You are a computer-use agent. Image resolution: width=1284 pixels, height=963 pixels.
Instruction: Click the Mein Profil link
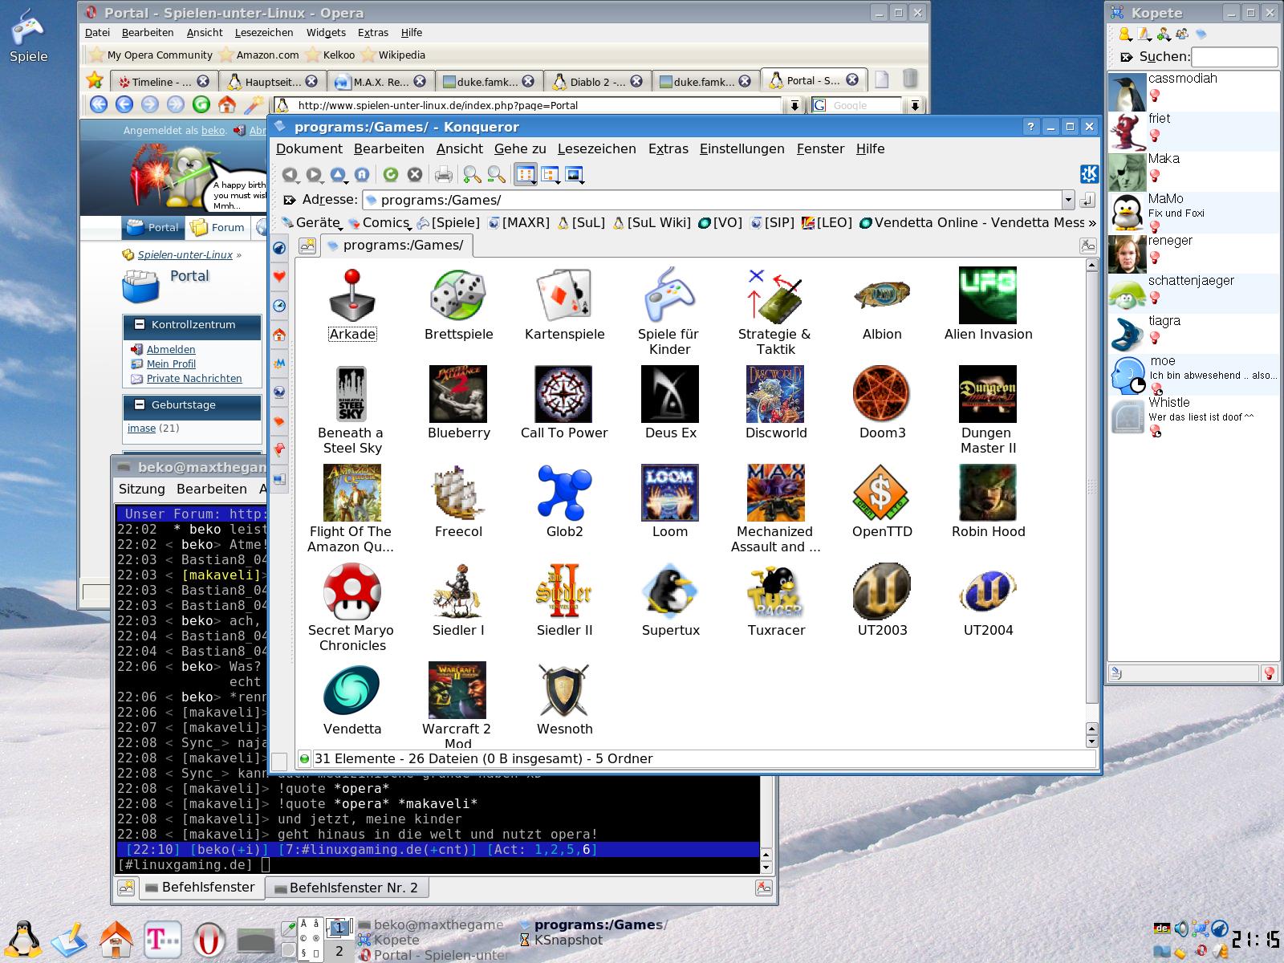pos(171,364)
